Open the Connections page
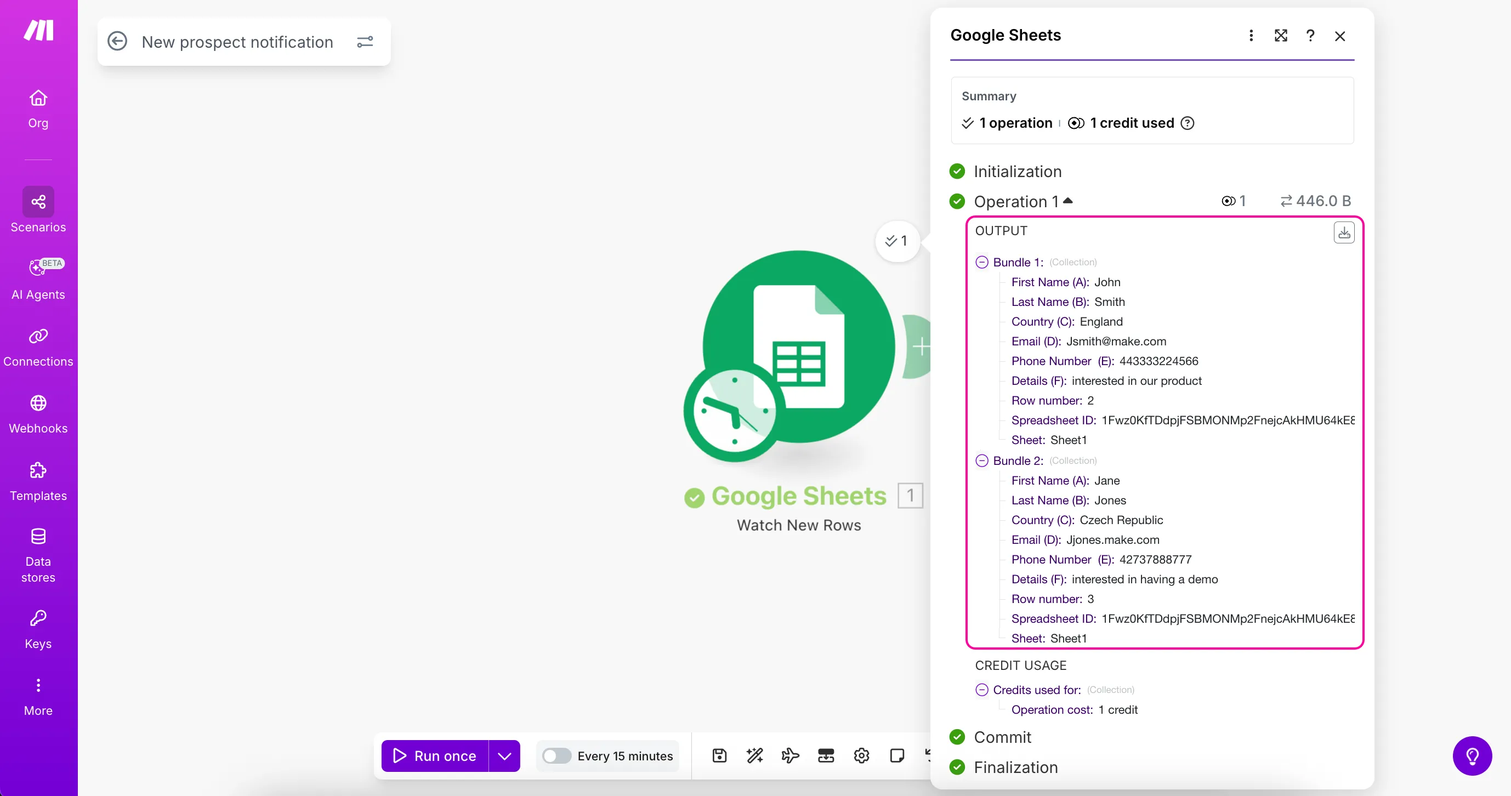Viewport: 1511px width, 796px height. click(38, 346)
